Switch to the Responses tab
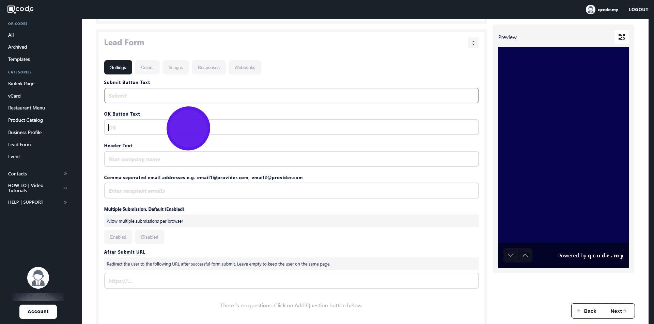 [208, 67]
